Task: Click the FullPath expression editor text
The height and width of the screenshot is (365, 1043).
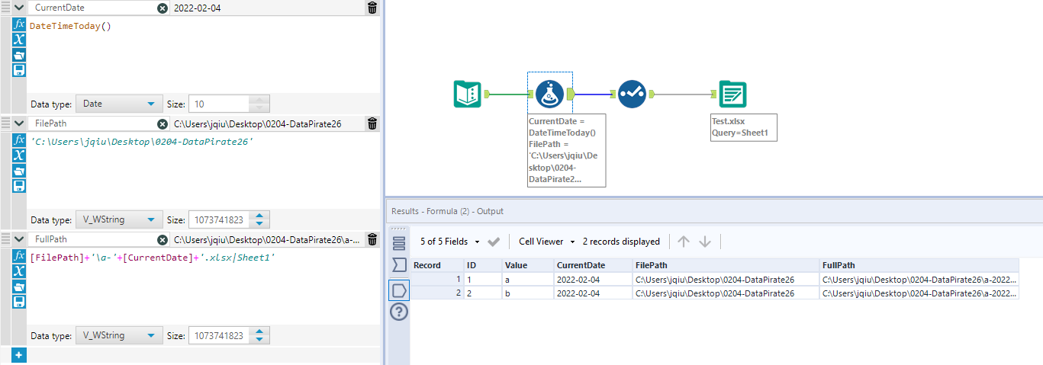Action: 153,258
